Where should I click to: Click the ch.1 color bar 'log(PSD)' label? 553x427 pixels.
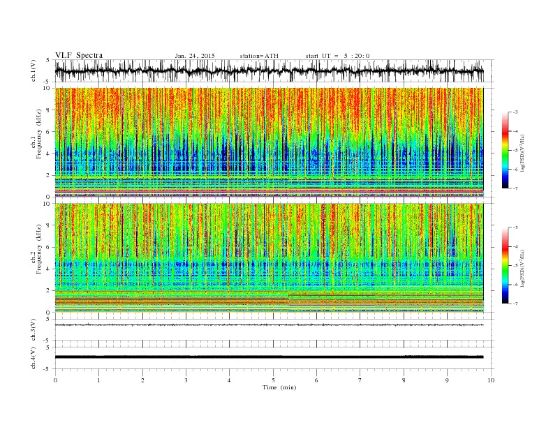tap(522, 152)
